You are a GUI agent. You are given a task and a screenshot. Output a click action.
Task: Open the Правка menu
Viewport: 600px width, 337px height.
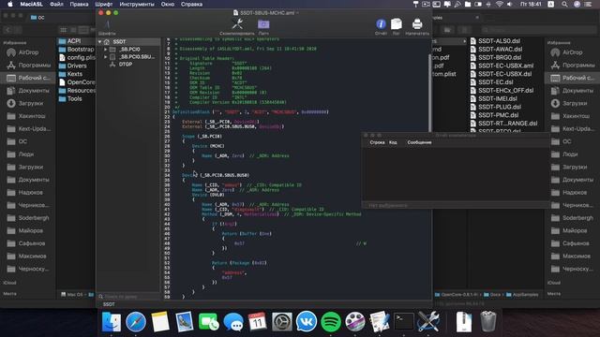click(x=79, y=4)
